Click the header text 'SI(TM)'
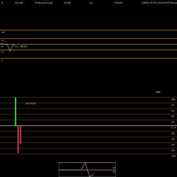The height and width of the screenshot is (177, 177). [67, 3]
